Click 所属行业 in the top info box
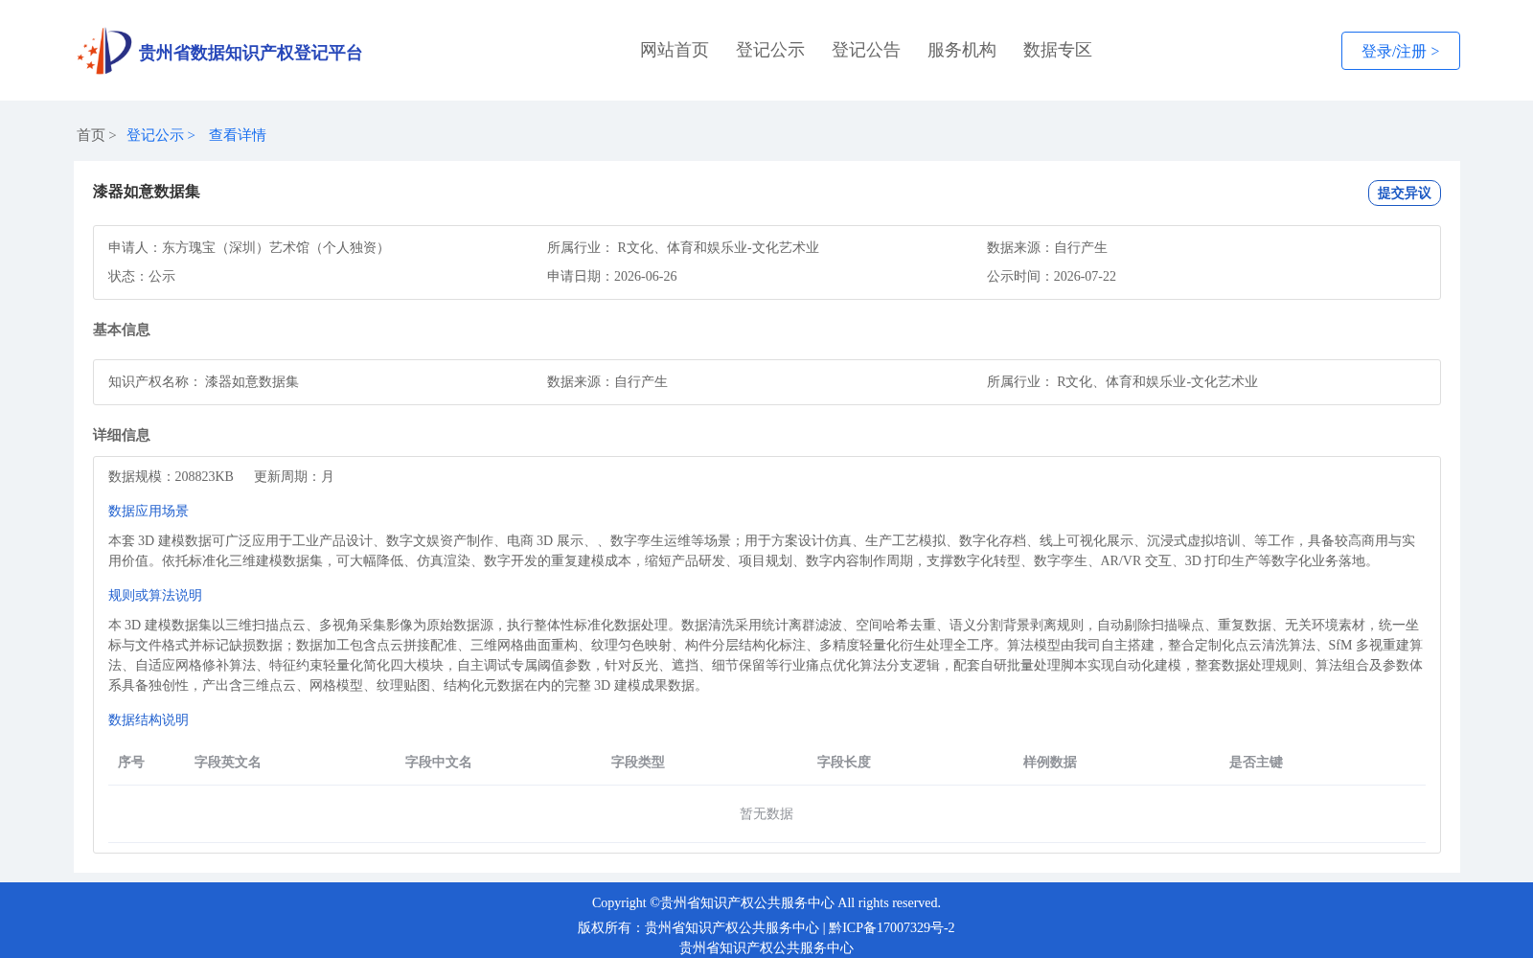Viewport: 1533px width, 958px height. pyautogui.click(x=683, y=247)
